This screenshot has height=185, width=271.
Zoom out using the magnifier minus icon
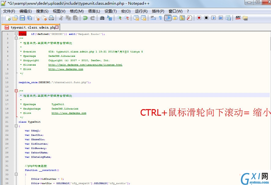click(126, 18)
